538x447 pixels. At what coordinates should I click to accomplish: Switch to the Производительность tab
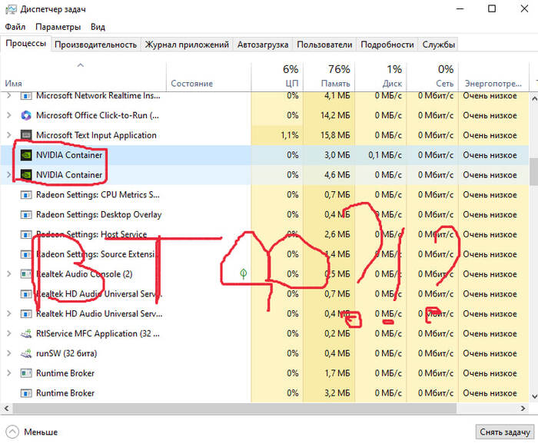pos(96,45)
